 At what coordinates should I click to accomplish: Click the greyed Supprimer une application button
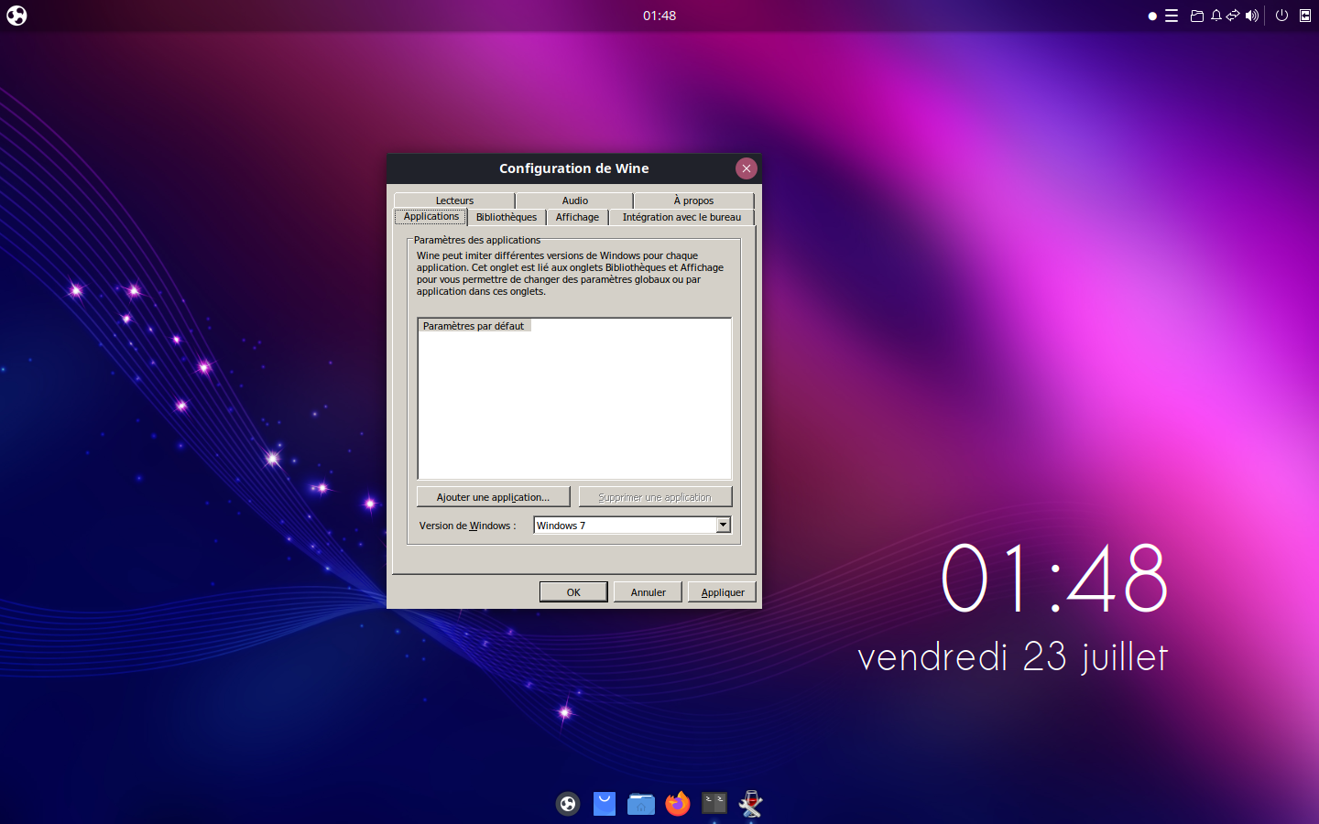(655, 497)
